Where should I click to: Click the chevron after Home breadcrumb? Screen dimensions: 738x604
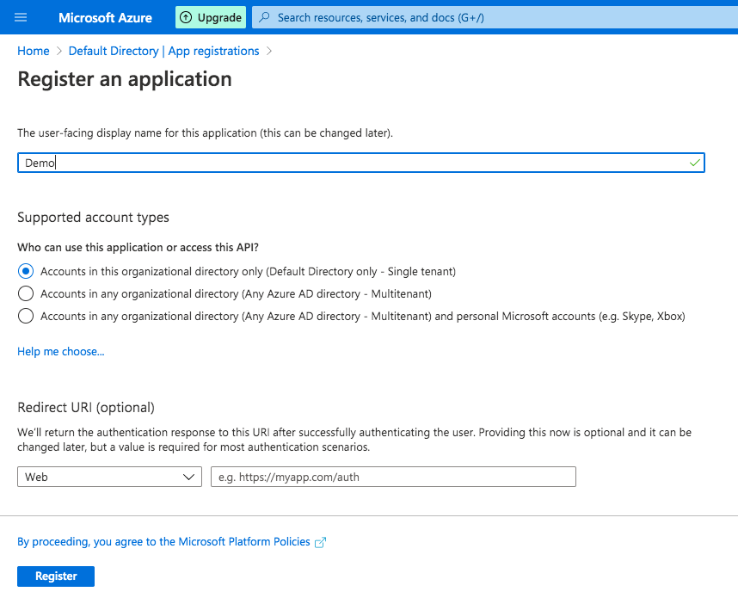(58, 51)
